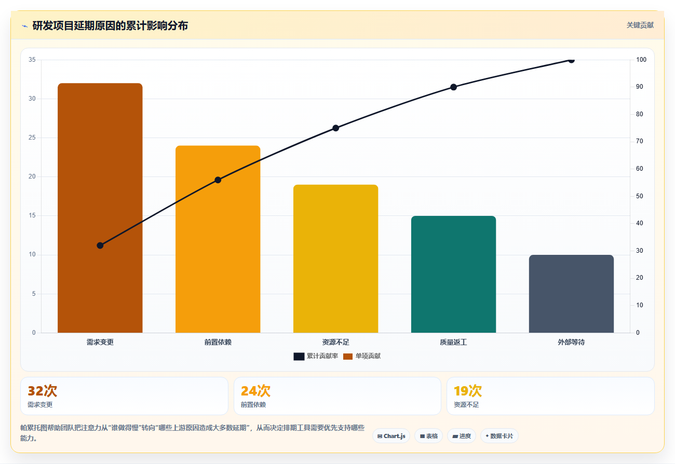Screen dimensions: 675x464
Task: Click the gray 外部等待 bar
Action: coord(571,294)
